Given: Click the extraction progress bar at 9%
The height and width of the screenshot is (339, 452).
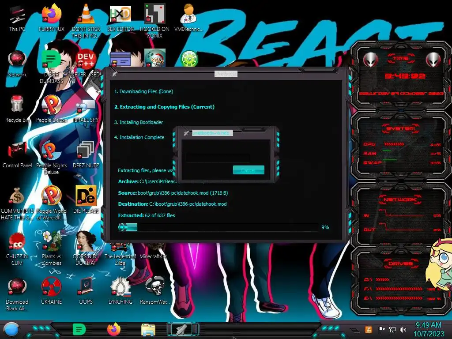Looking at the screenshot, I should coord(218,227).
